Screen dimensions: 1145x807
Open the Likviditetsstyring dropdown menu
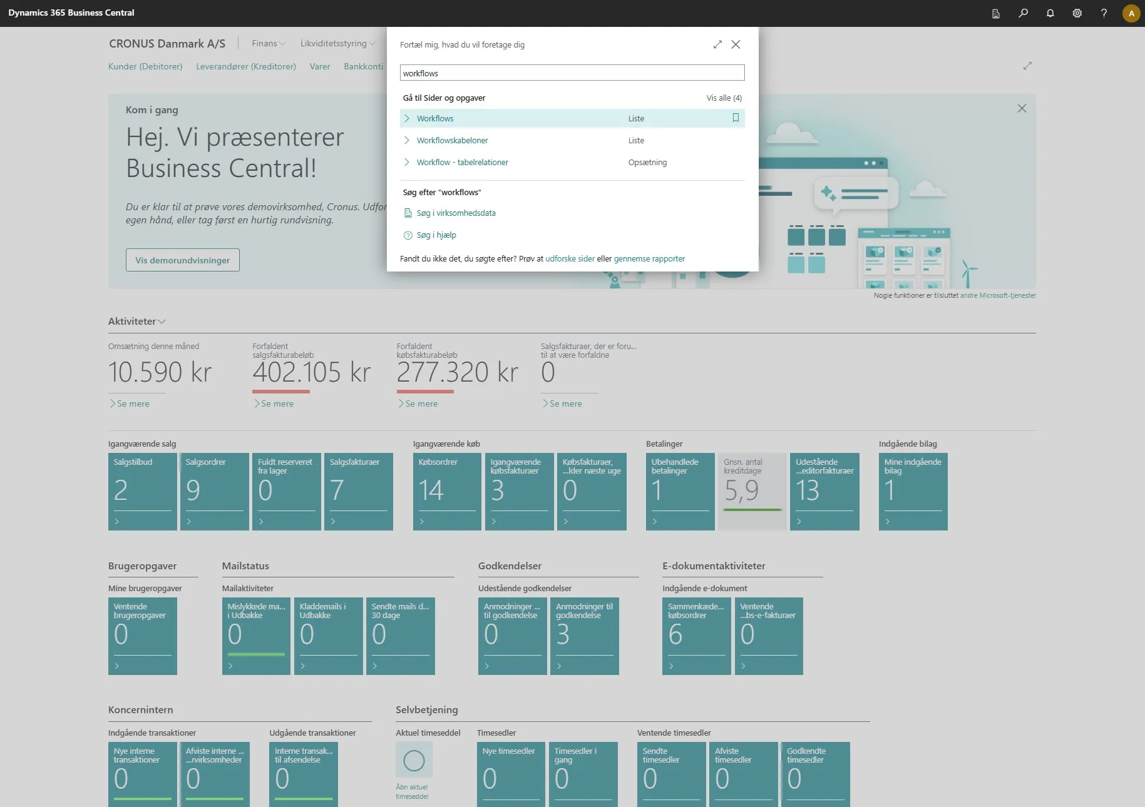click(337, 43)
